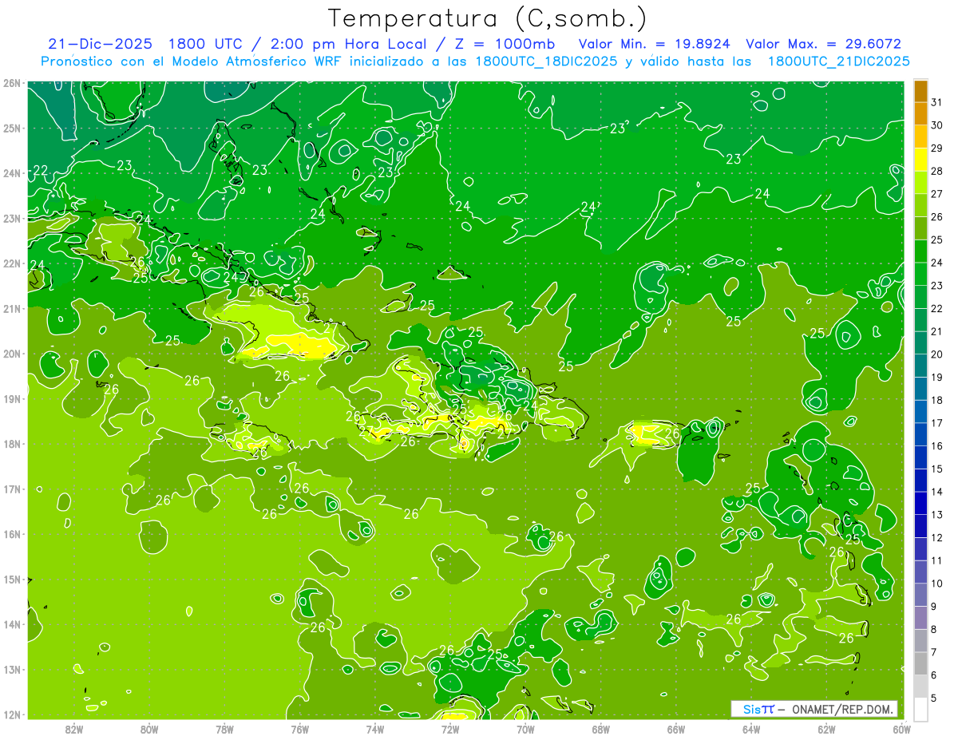This screenshot has width=958, height=740.
Task: Click the color bar label '28'
Action: (936, 170)
